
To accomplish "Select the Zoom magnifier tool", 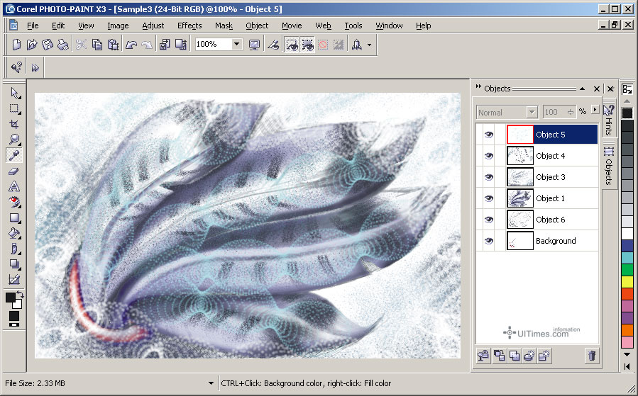I will click(x=15, y=140).
